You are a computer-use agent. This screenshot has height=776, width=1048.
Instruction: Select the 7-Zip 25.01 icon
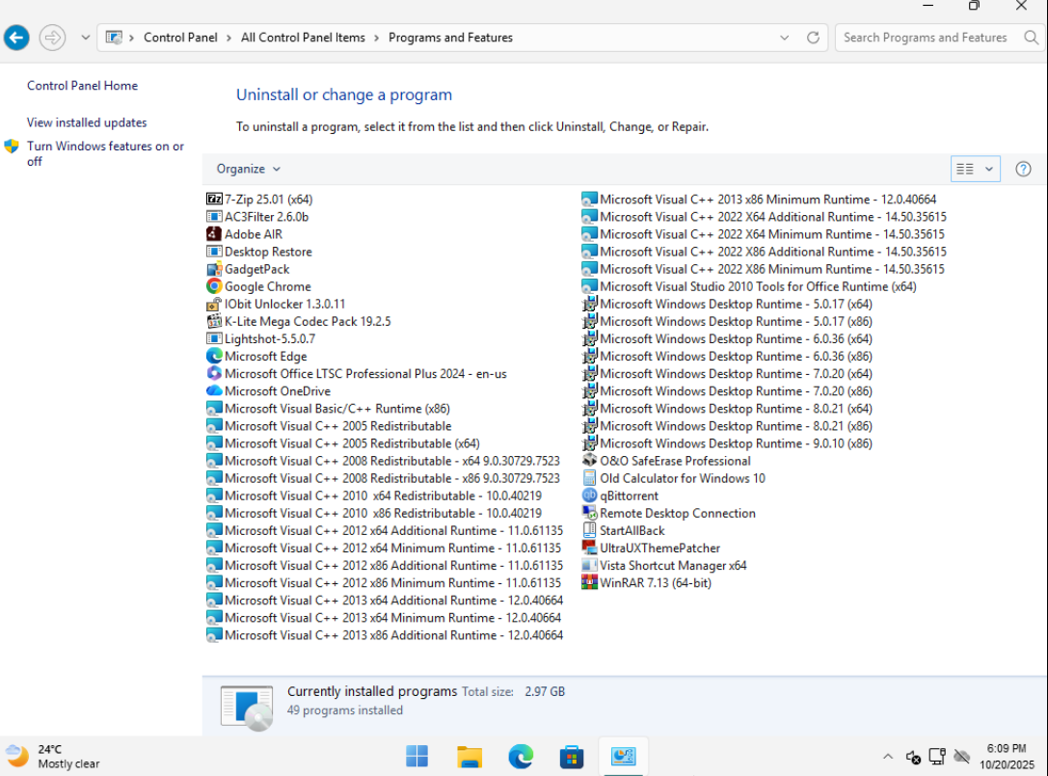[x=214, y=200]
